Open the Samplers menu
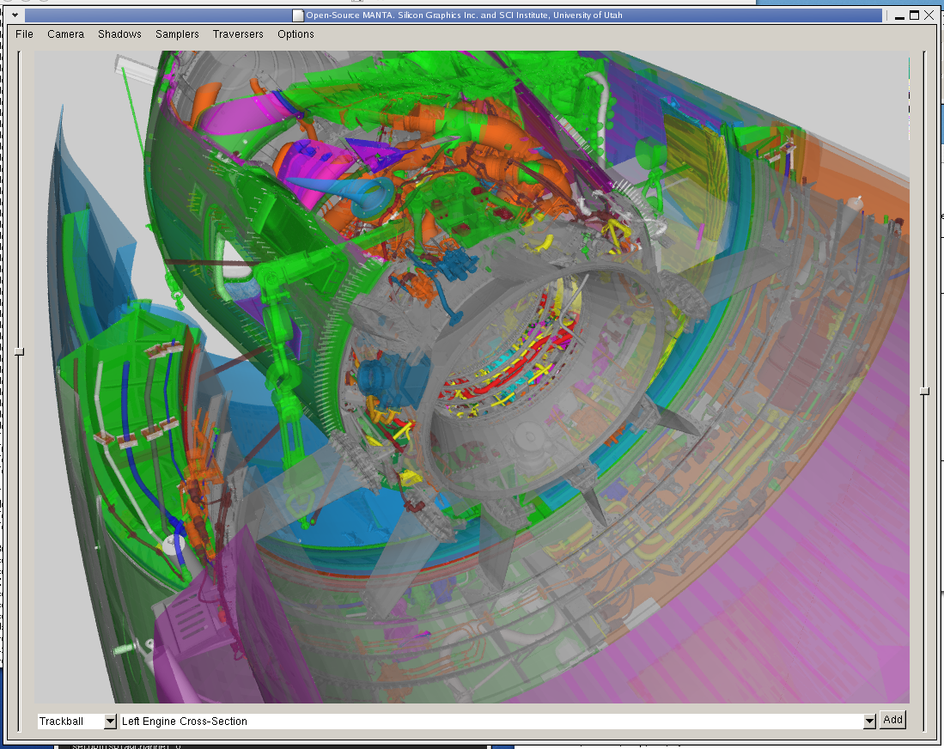This screenshot has height=749, width=944. point(177,34)
